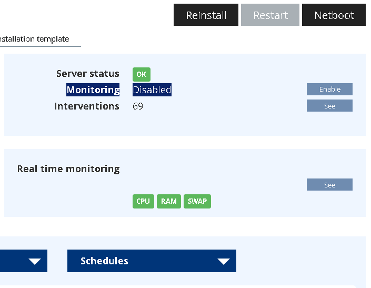The image size is (371, 288).
Task: Start Netboot for the server
Action: [334, 15]
